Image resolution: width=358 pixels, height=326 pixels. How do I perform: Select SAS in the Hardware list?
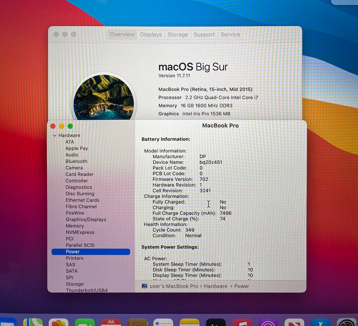(70, 265)
